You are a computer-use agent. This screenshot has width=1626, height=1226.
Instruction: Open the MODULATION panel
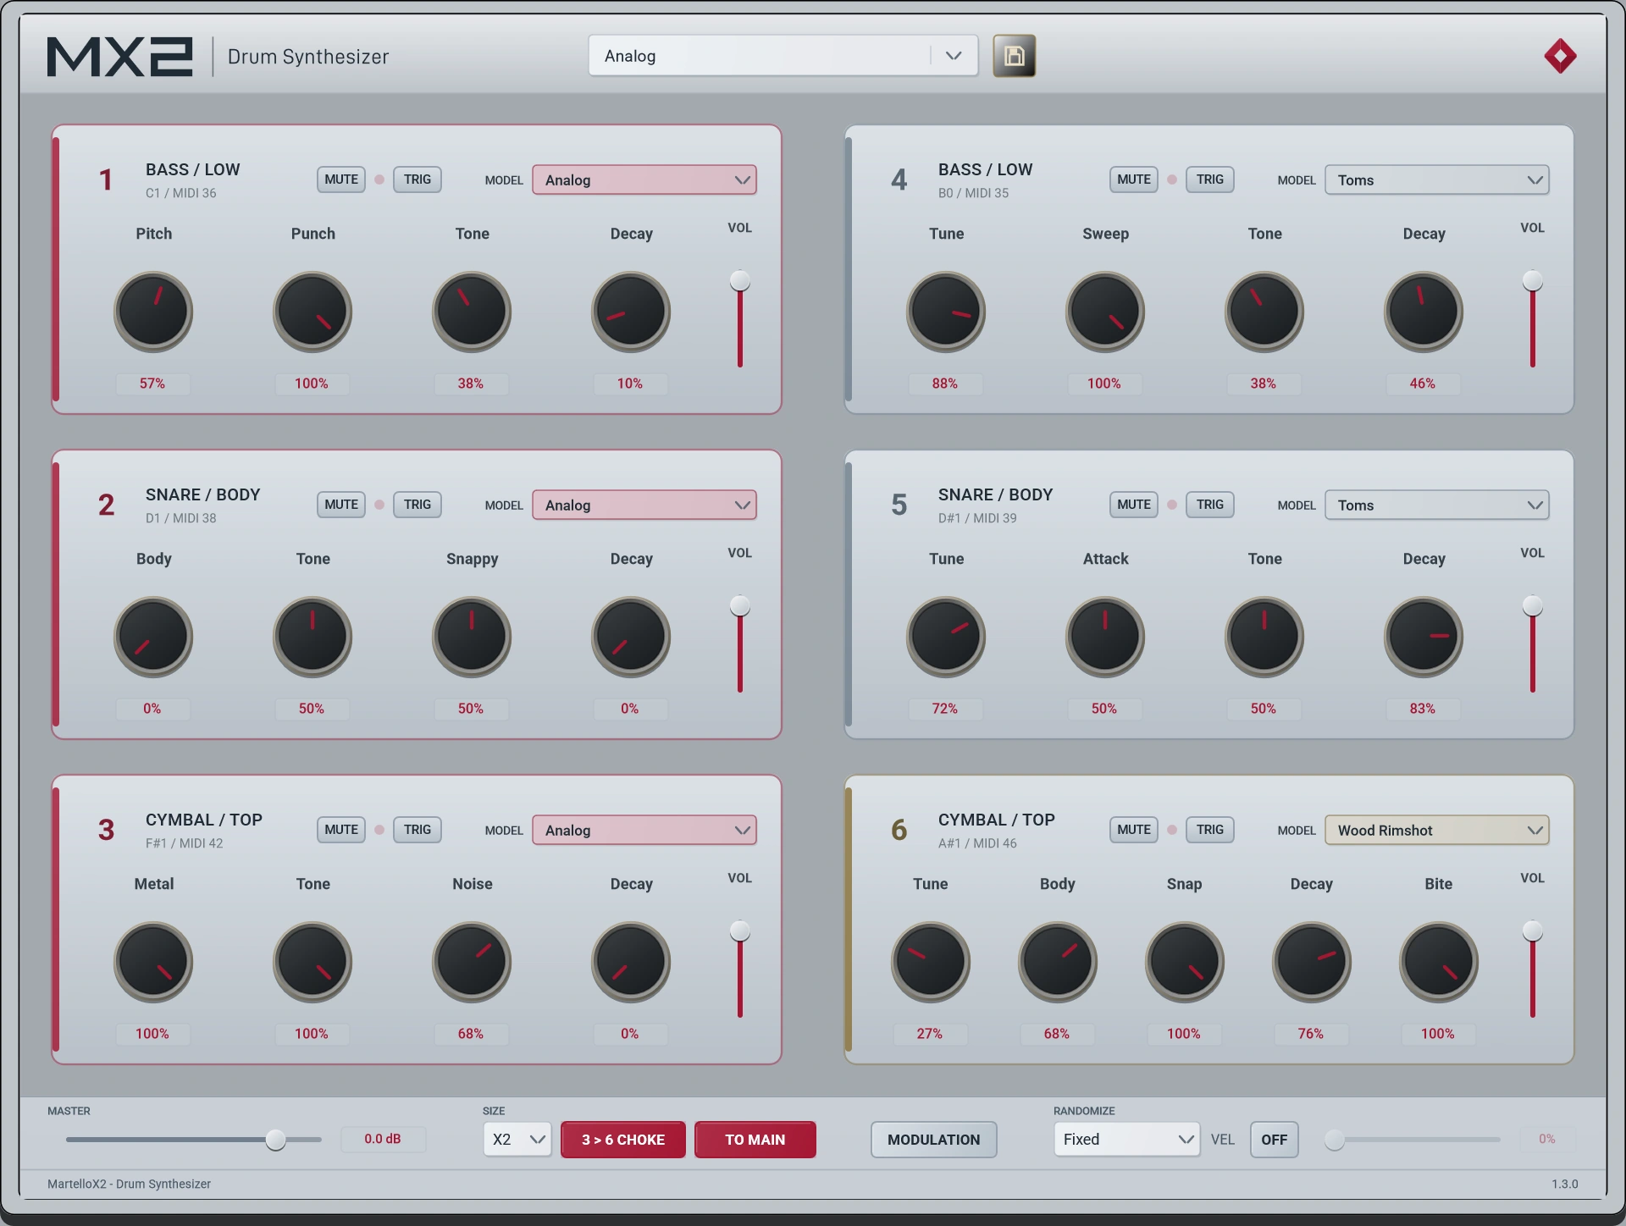[934, 1140]
